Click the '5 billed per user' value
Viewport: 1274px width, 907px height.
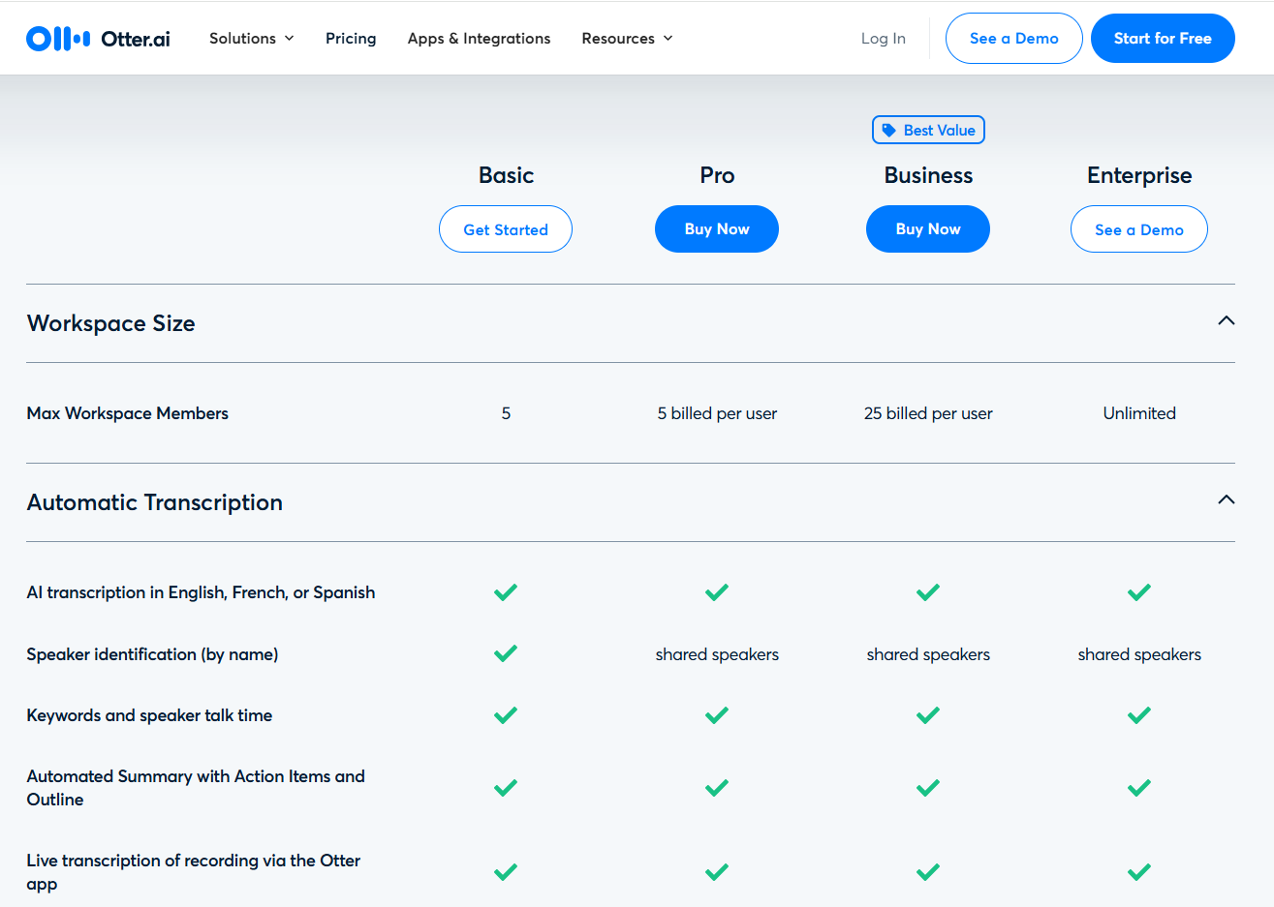[x=717, y=413]
